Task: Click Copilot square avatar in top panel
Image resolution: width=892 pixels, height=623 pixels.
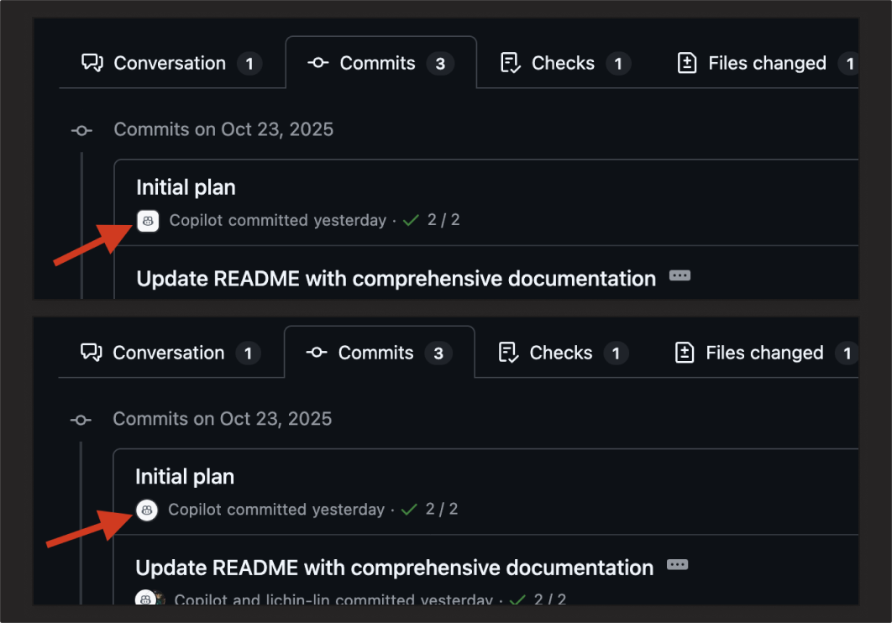Action: (148, 221)
